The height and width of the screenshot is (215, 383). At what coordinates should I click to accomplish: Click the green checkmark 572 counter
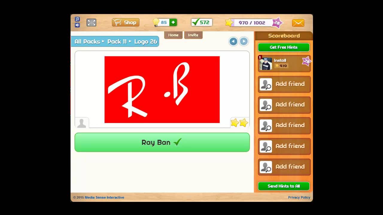pos(202,22)
